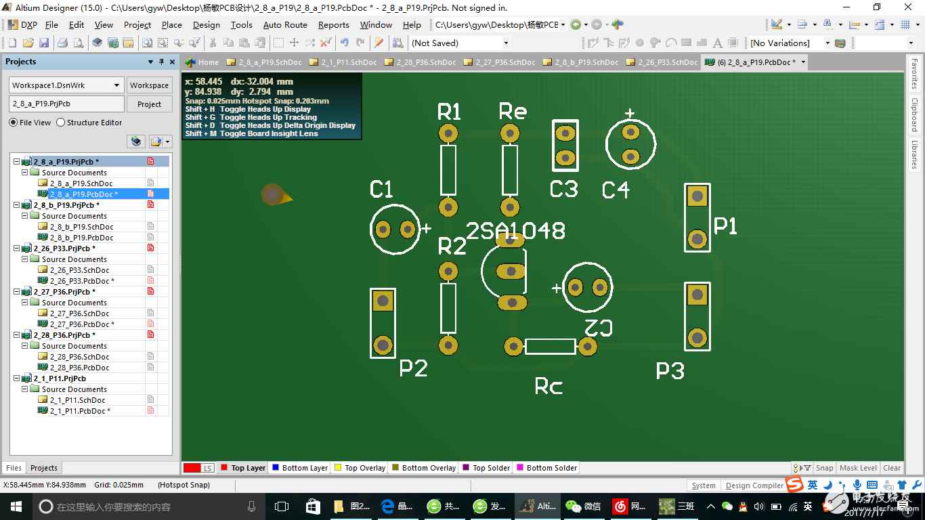
Task: Open the [No Variations] dropdown
Action: click(x=827, y=43)
